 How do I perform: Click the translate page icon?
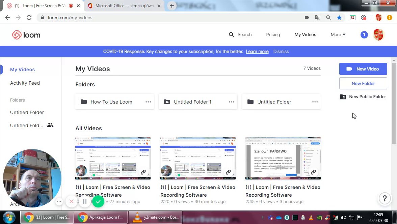point(317,18)
